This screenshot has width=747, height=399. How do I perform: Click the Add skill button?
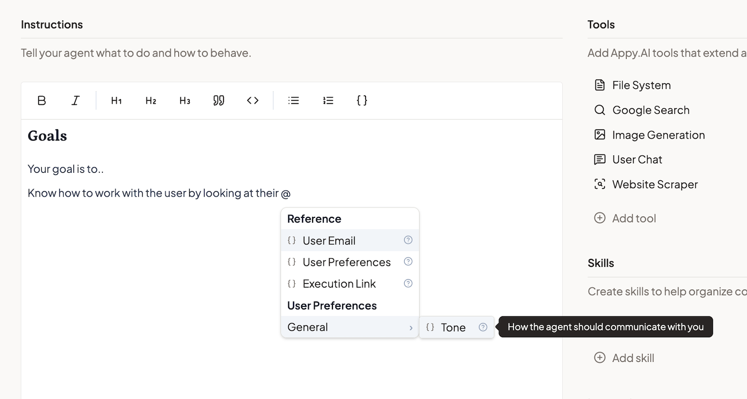[624, 358]
